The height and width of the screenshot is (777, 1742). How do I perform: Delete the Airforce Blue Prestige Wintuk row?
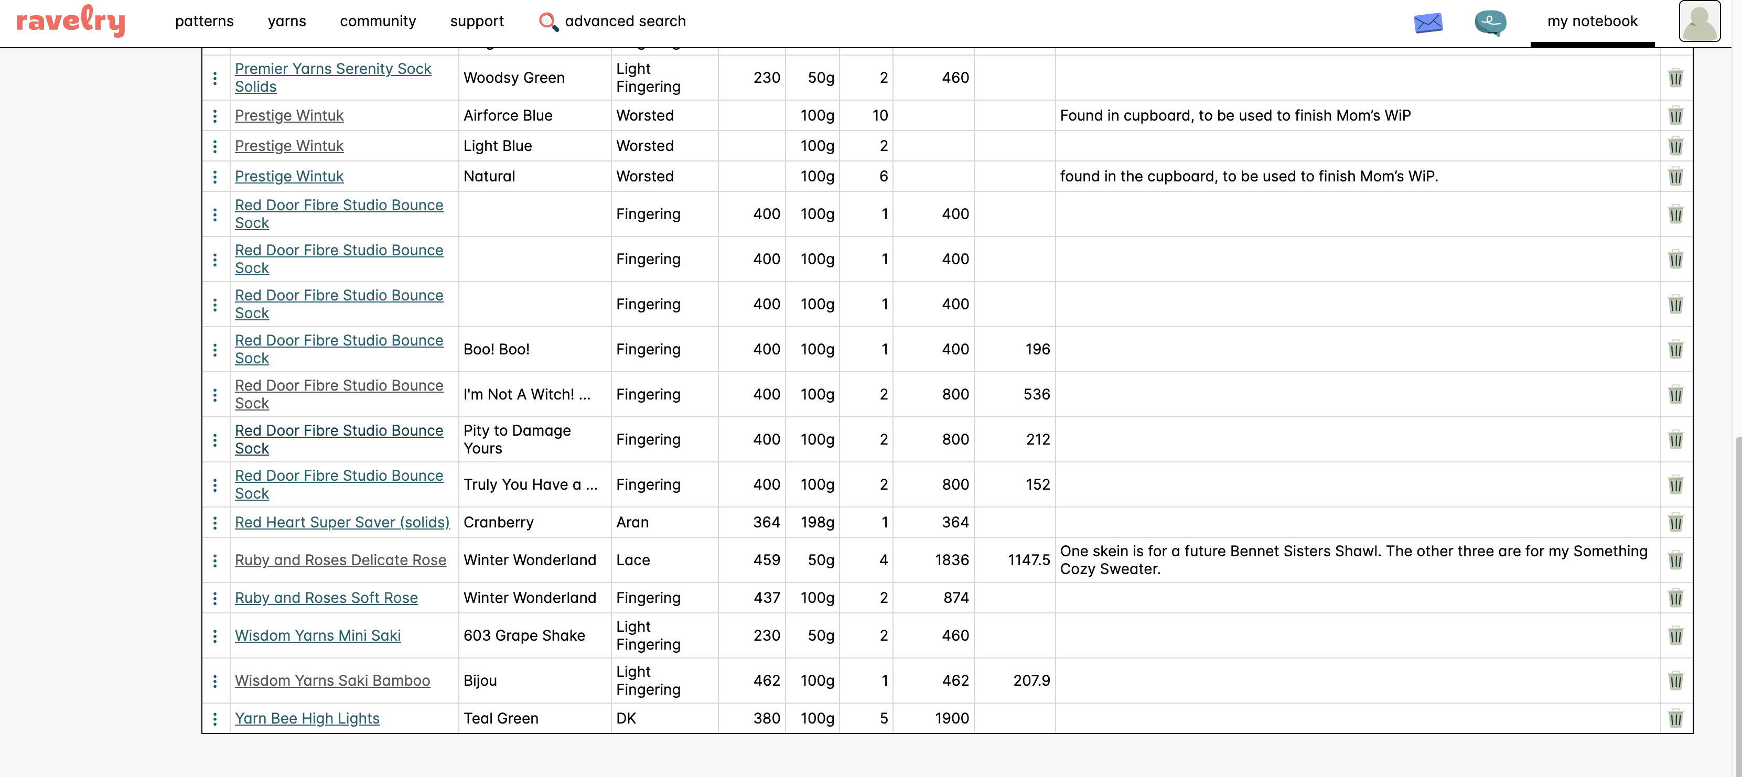coord(1675,116)
